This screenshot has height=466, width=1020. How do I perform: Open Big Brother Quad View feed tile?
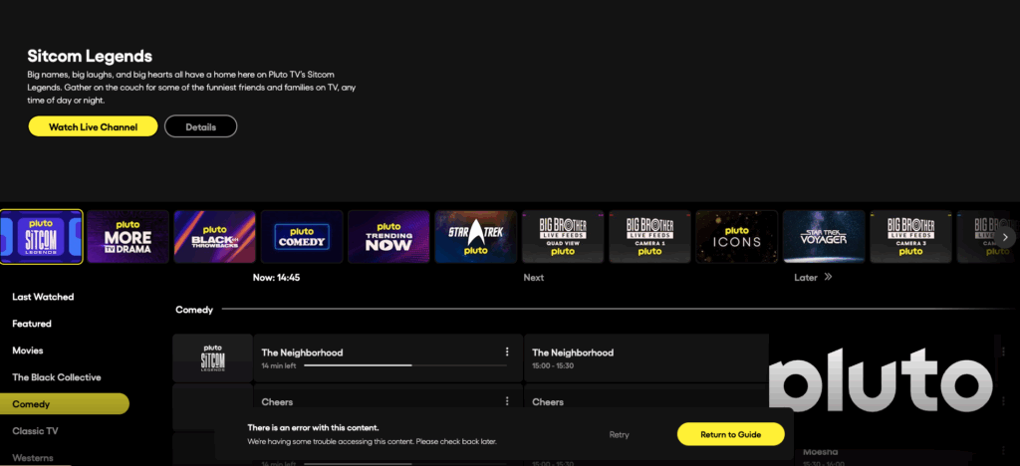coord(563,237)
